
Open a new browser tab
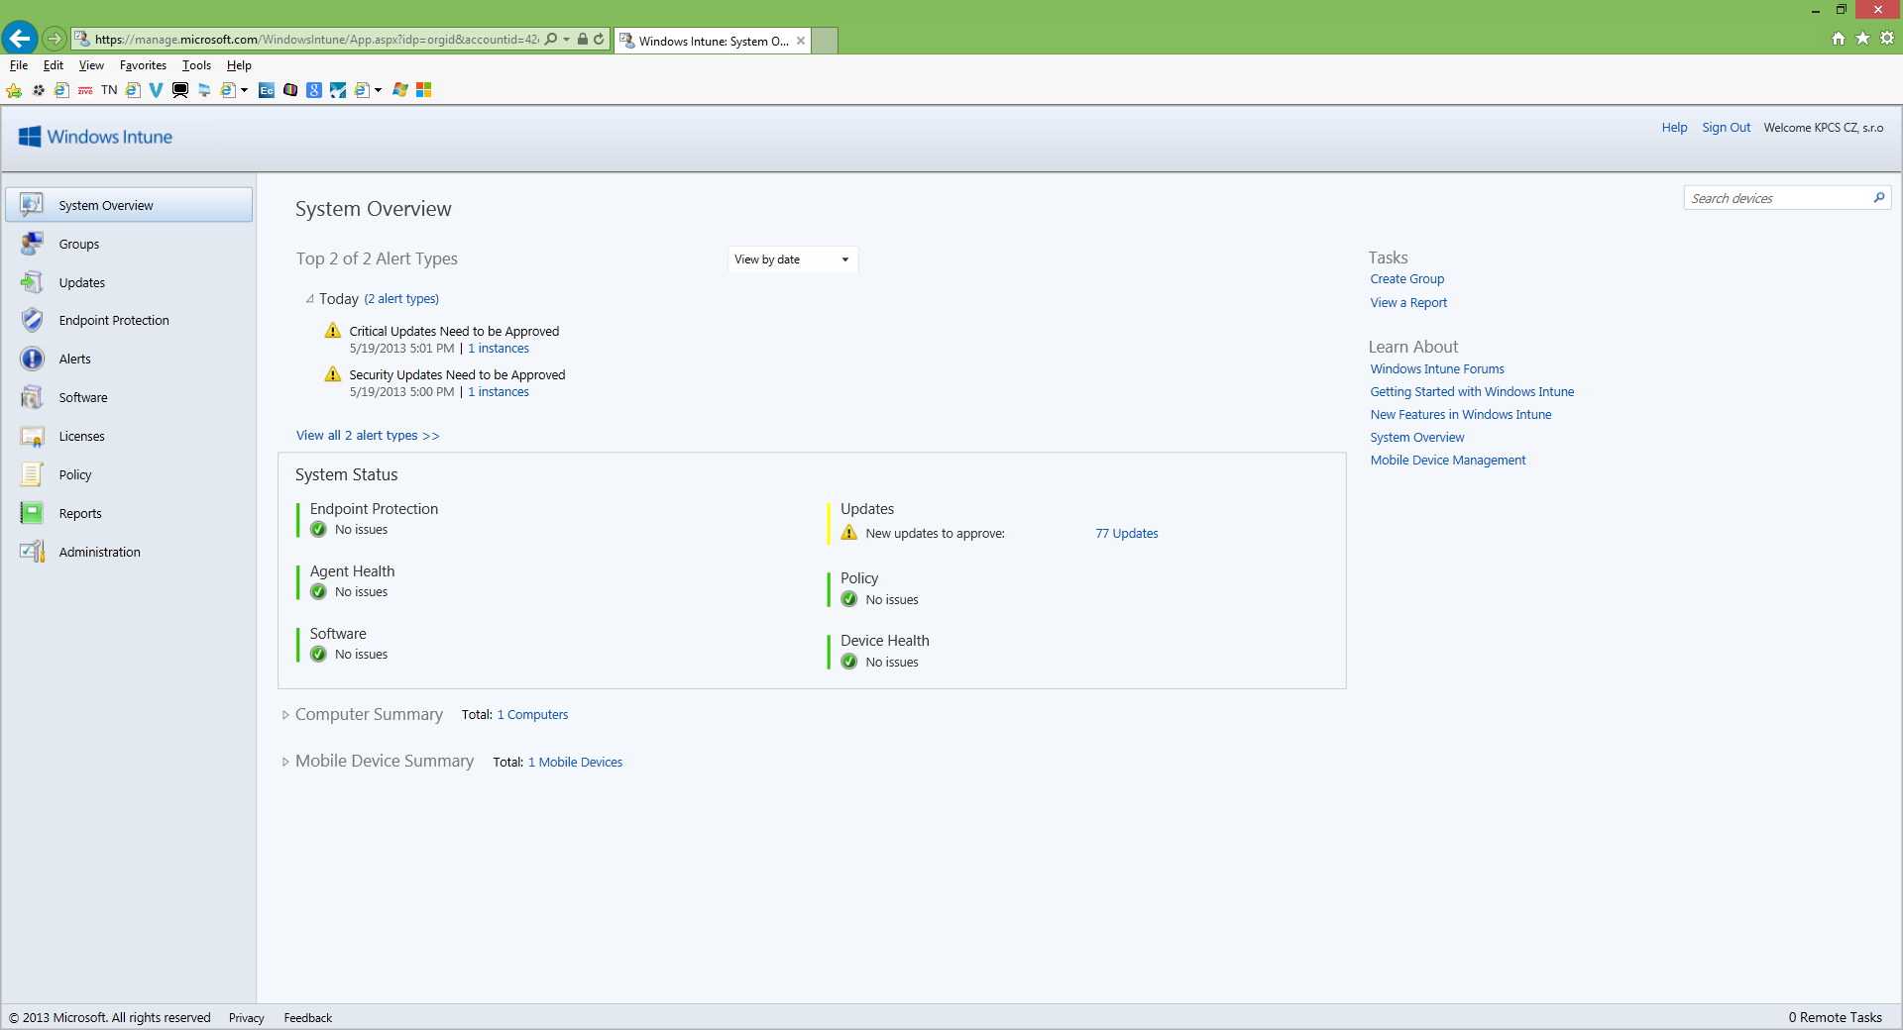coord(825,41)
